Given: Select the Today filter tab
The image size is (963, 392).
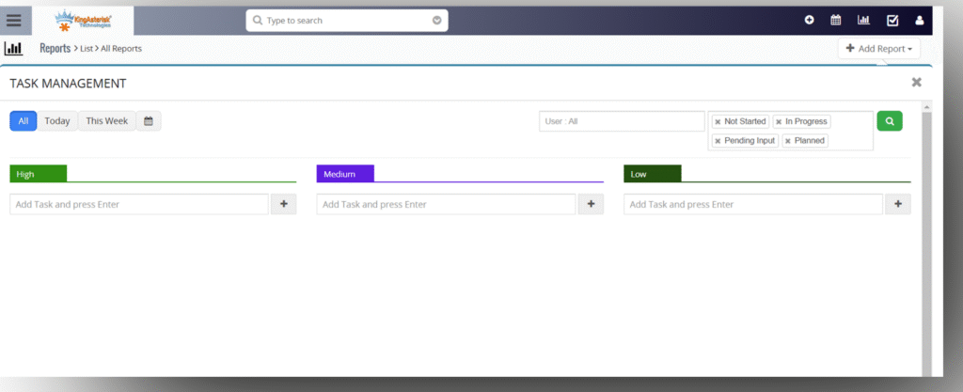Looking at the screenshot, I should tap(57, 121).
